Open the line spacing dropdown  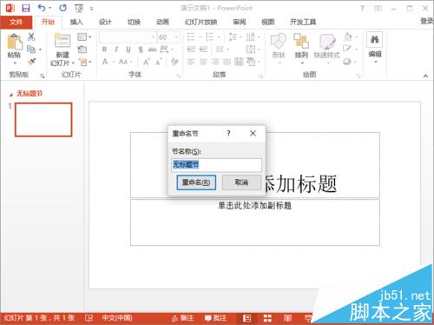coord(235,37)
